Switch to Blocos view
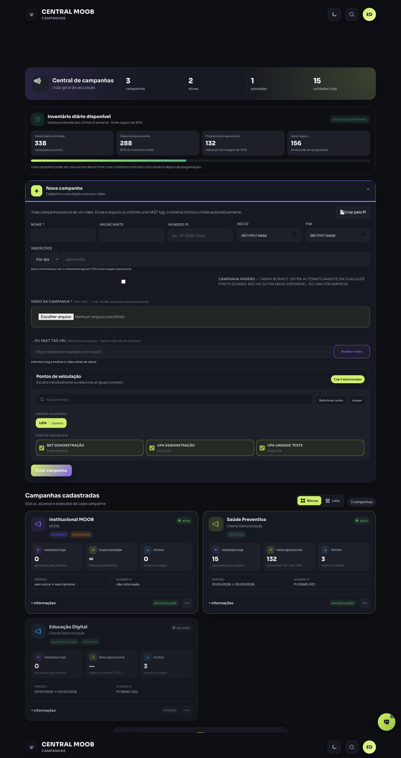401x758 pixels. pos(309,501)
